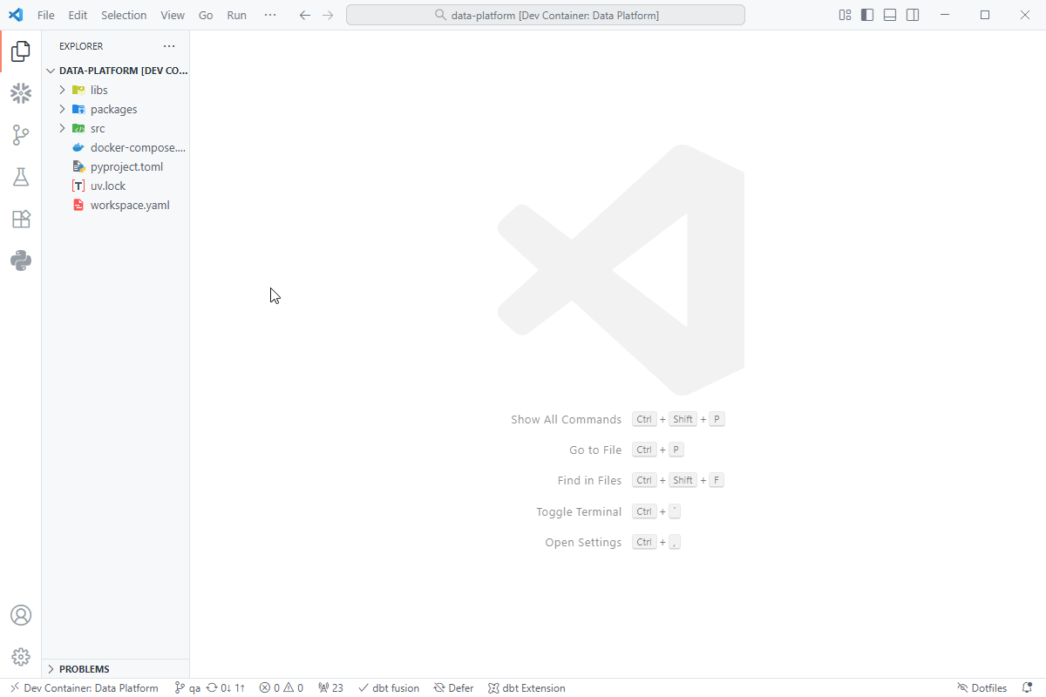Click the Dev Container: Data Platform status button
This screenshot has width=1046, height=697.
[x=84, y=688]
